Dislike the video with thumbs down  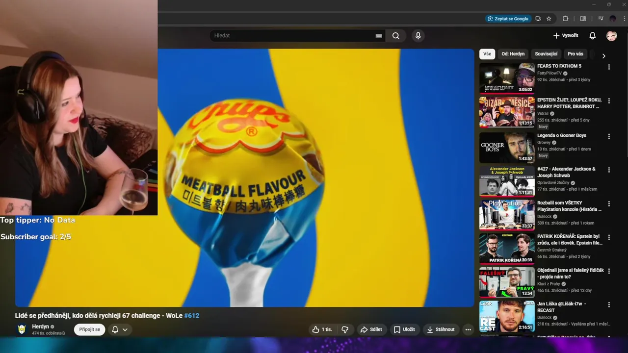[345, 329]
